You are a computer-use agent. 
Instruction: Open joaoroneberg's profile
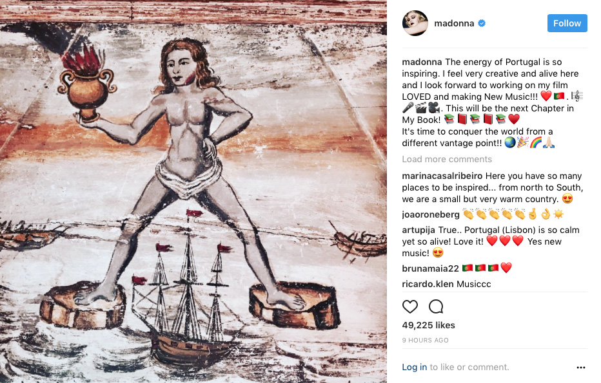430,214
